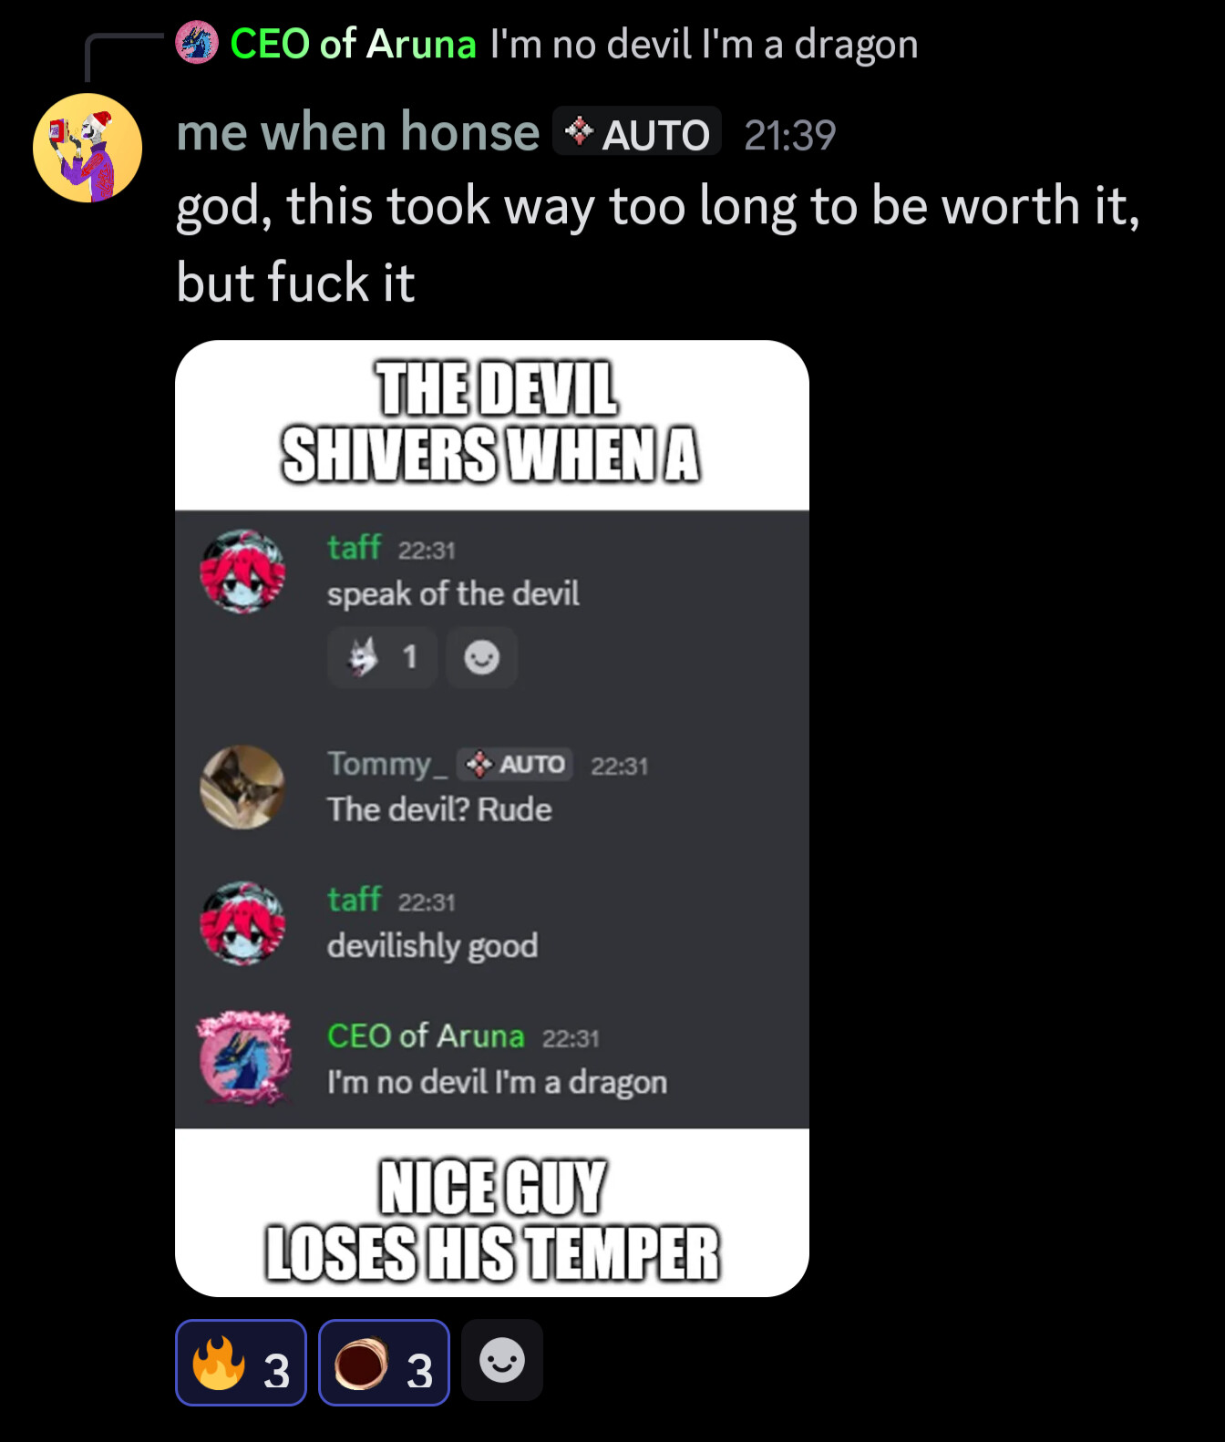
Task: Toggle the dark hole emoji reaction
Action: coord(384,1363)
